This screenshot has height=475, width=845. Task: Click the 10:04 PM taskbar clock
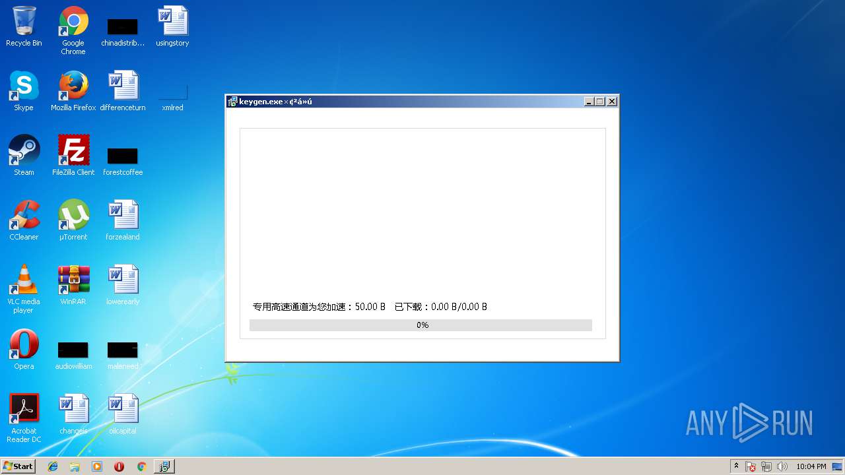pos(811,466)
